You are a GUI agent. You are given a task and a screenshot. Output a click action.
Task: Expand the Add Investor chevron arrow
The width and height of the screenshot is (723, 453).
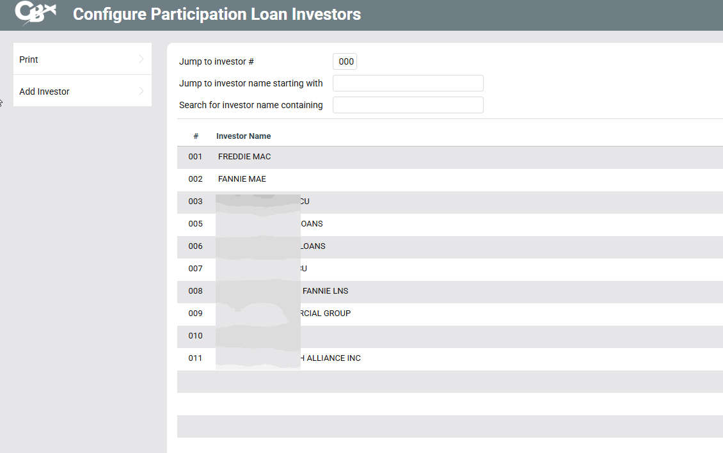(x=141, y=91)
